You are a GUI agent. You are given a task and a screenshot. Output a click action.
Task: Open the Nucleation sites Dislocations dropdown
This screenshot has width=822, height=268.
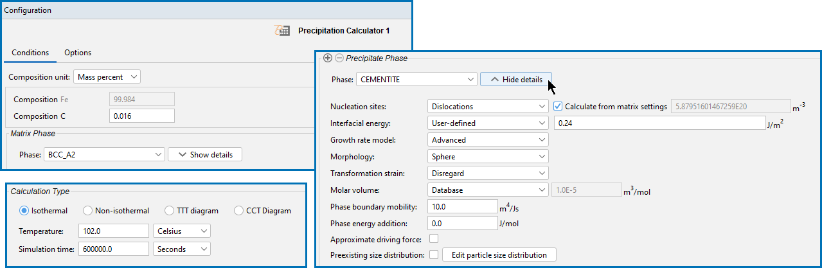coord(488,106)
